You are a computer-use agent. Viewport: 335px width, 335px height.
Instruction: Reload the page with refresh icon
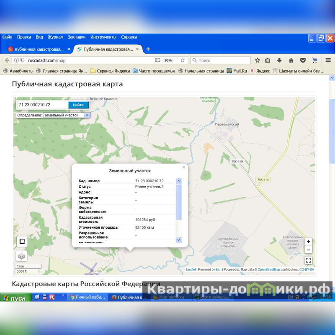183,60
